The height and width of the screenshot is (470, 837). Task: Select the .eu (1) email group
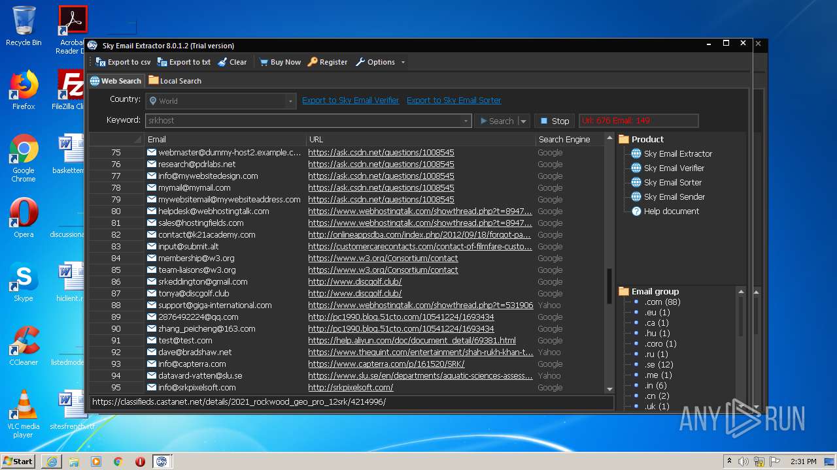tap(657, 312)
